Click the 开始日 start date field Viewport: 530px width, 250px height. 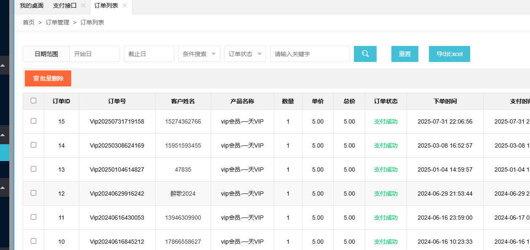tap(94, 54)
